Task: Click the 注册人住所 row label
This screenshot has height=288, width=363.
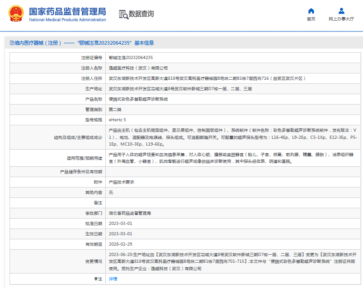Action: (x=92, y=78)
